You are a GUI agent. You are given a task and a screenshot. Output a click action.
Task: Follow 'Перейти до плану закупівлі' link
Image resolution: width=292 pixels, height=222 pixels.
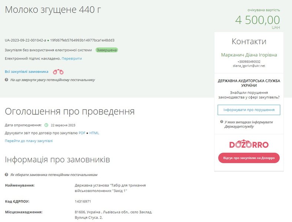pyautogui.click(x=29, y=141)
